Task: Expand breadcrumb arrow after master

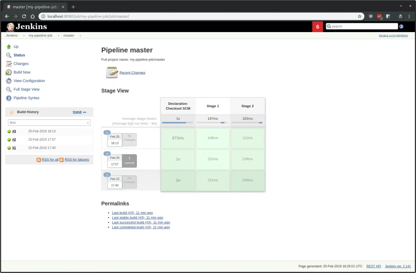Action: coord(80,36)
